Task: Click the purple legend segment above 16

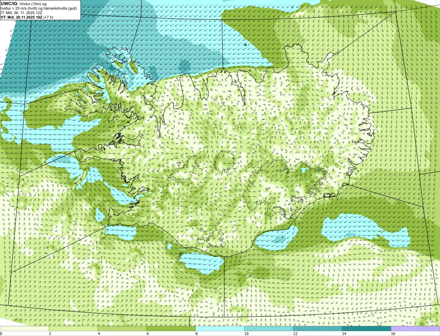Action: (416, 328)
